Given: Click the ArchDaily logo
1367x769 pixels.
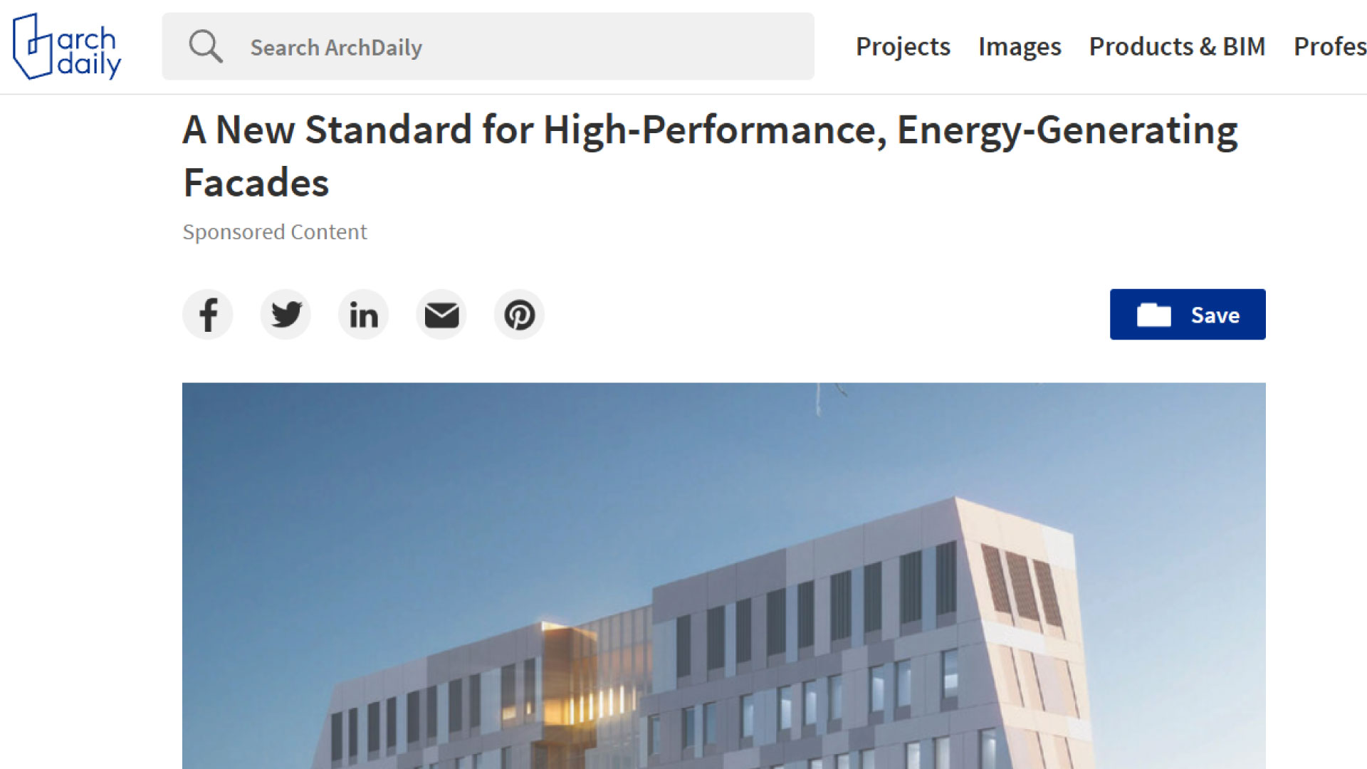Looking at the screenshot, I should coord(67,46).
